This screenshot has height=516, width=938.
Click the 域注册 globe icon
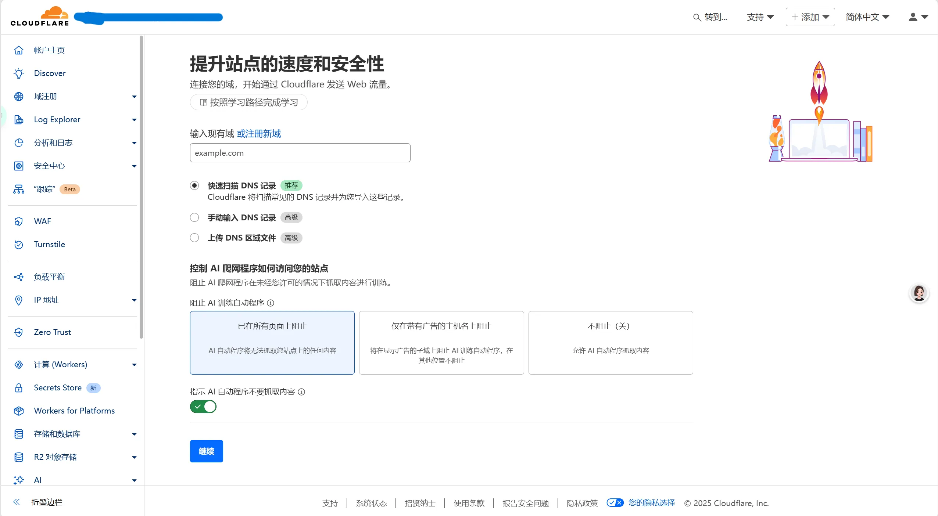pos(19,97)
